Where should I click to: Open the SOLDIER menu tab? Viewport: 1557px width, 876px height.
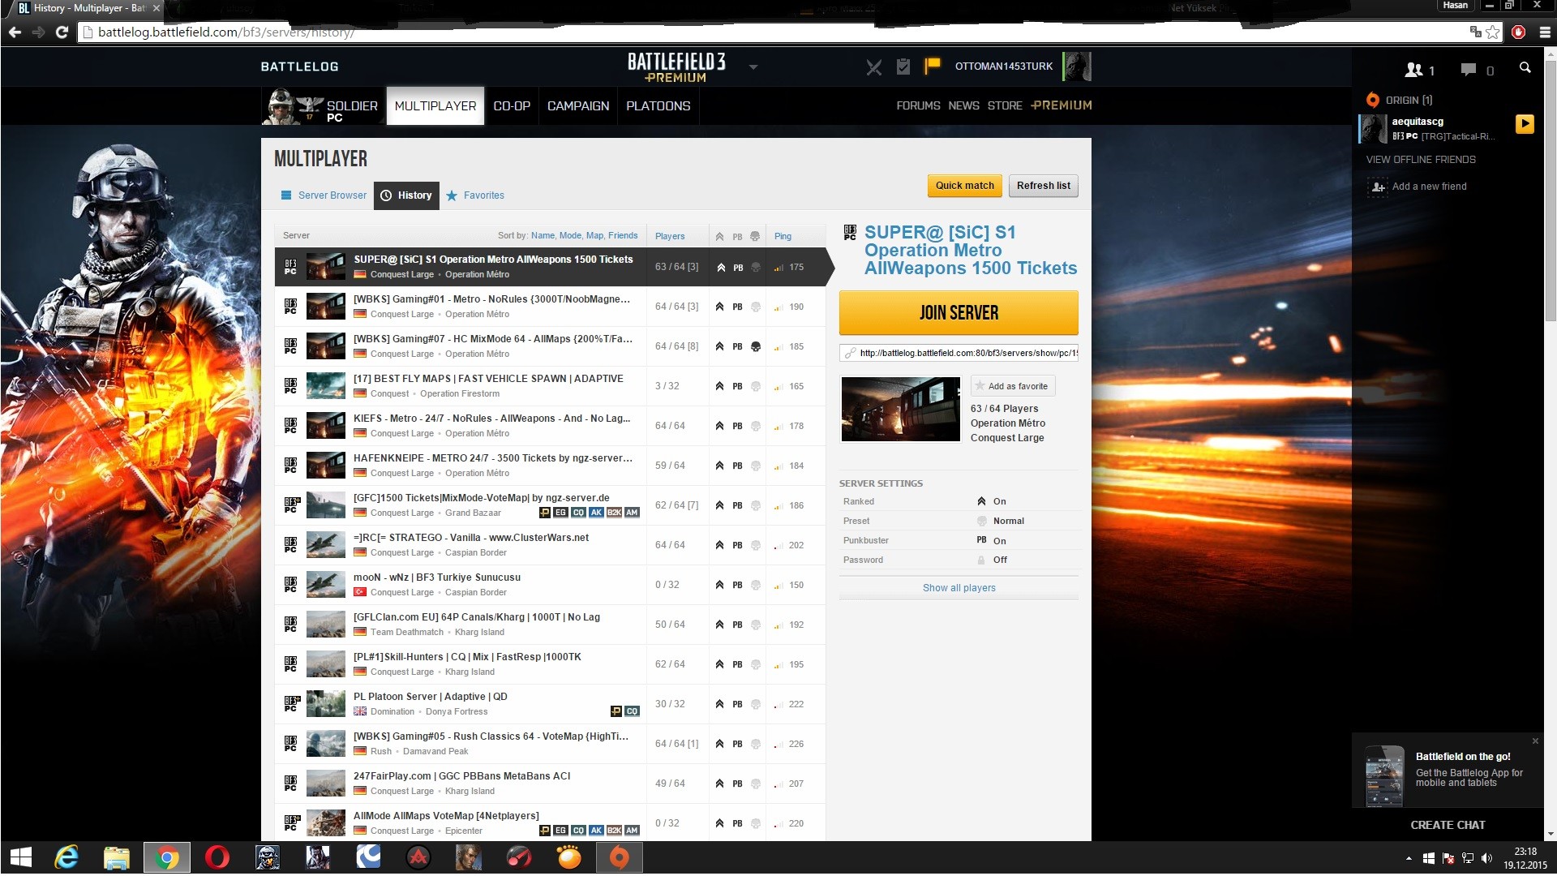322,106
